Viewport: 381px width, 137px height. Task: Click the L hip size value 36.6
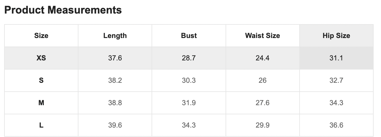336,125
